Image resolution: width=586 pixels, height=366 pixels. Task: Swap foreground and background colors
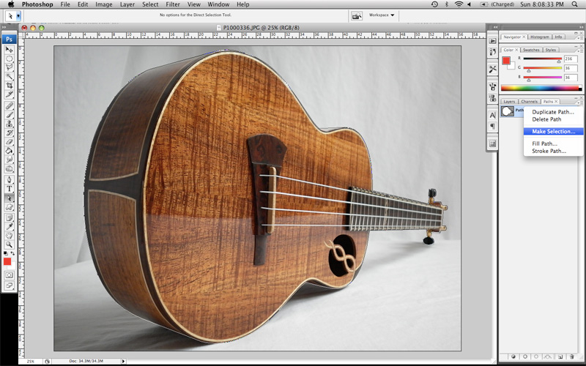12,253
